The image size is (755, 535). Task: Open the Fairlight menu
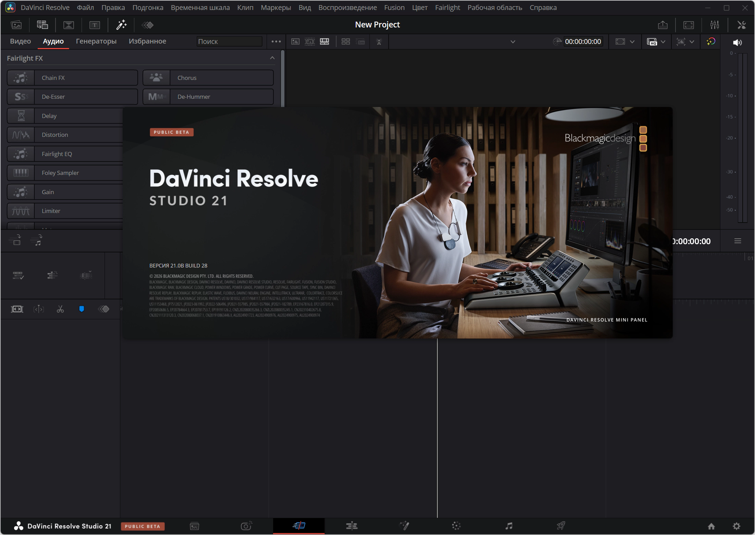(x=447, y=8)
